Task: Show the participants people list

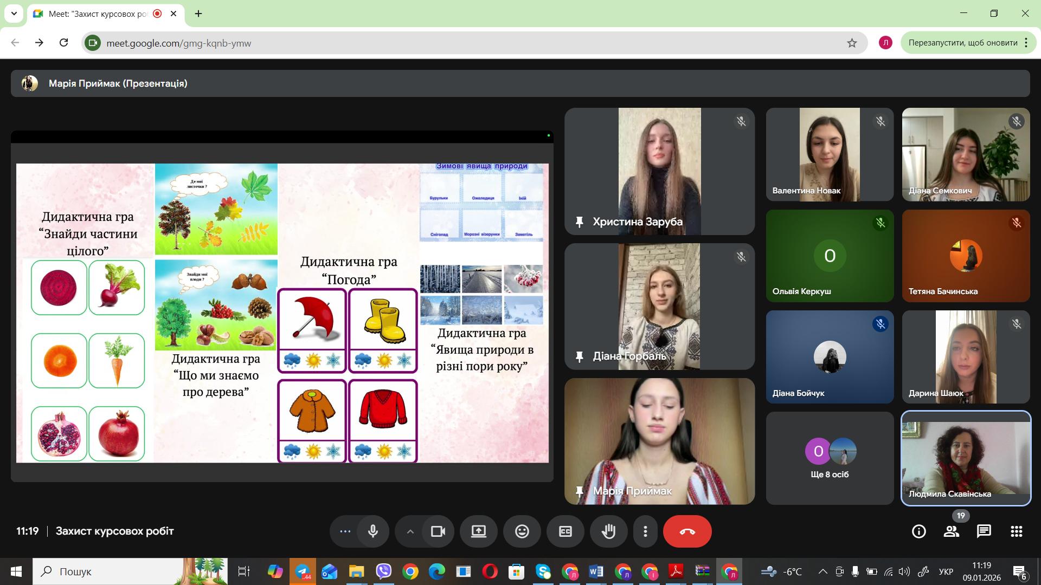Action: (x=951, y=531)
